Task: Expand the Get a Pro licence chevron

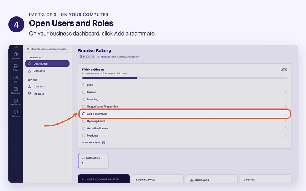Action: click(286, 128)
